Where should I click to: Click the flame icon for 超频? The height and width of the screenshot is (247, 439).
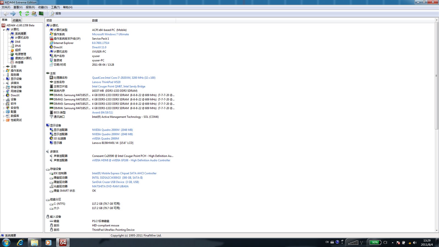pos(12,50)
